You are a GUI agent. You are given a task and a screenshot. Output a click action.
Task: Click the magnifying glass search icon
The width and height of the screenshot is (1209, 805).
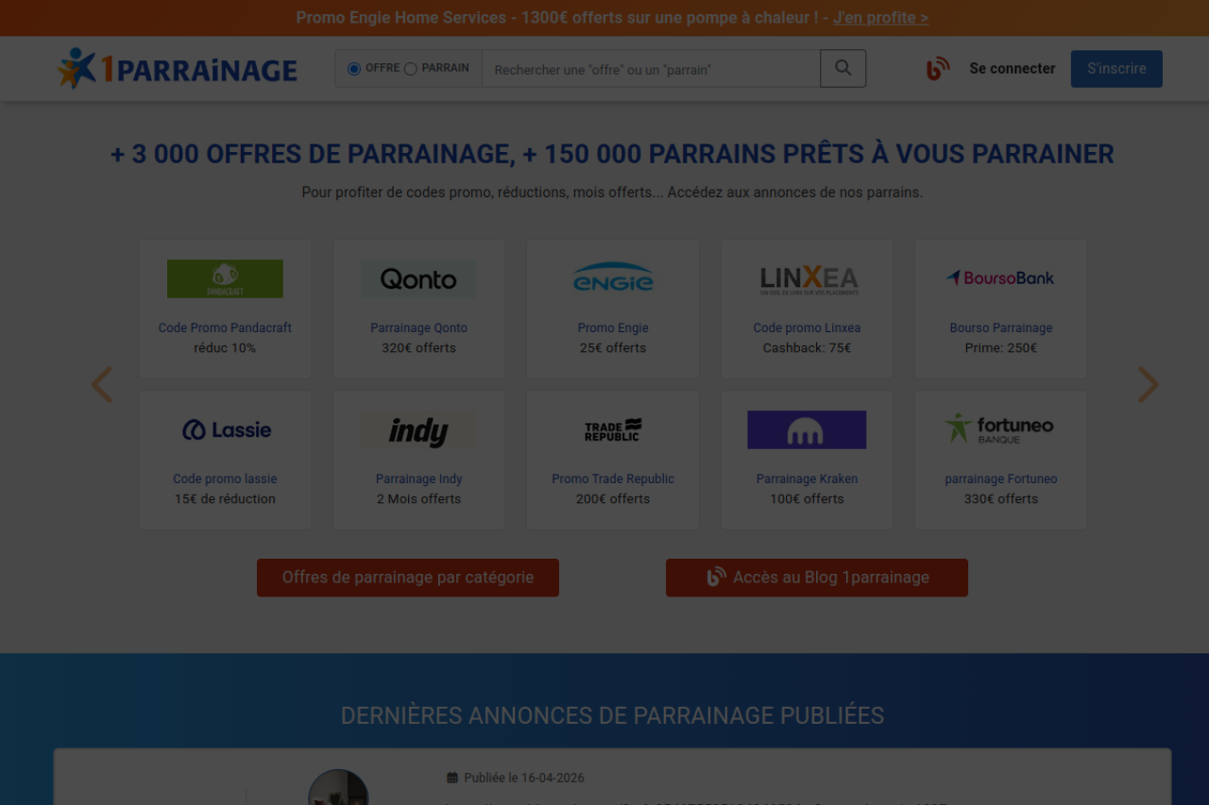(843, 69)
